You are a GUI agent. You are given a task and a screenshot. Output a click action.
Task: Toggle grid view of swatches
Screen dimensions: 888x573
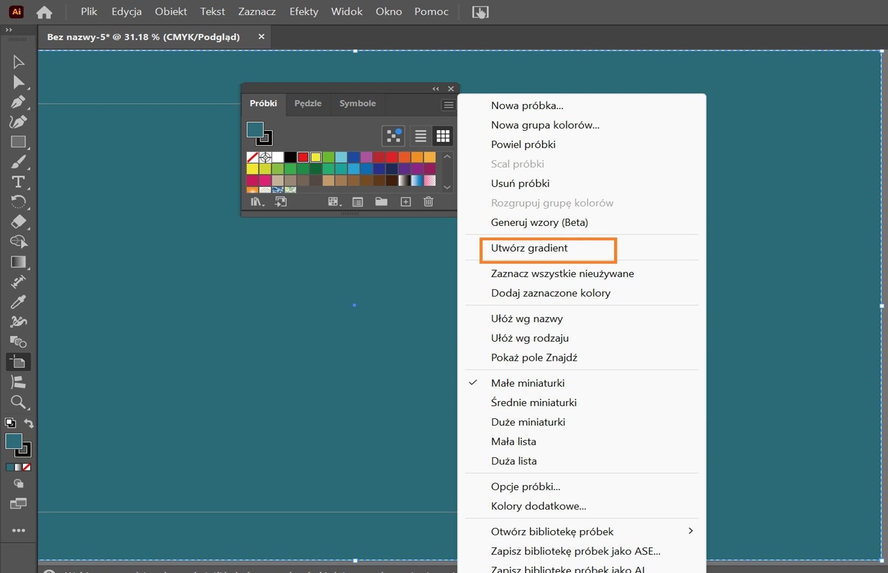443,135
